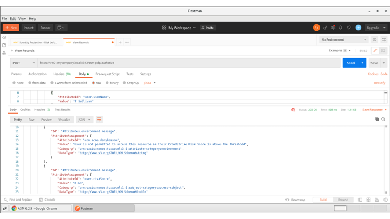Expand the No Environment selector

343,39
